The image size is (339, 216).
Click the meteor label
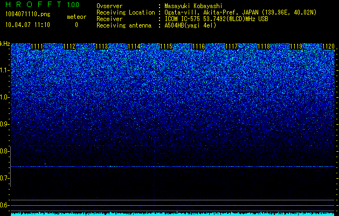[x=77, y=17]
